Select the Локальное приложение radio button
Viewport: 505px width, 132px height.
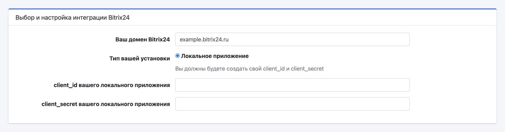pos(177,56)
